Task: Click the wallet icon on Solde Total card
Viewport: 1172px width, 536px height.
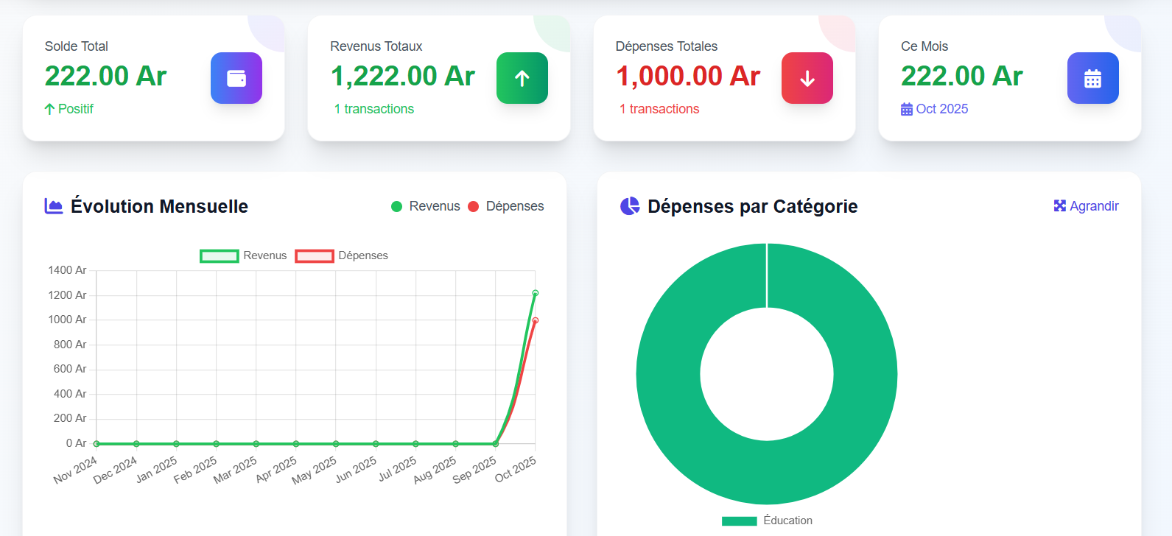Action: click(x=236, y=78)
